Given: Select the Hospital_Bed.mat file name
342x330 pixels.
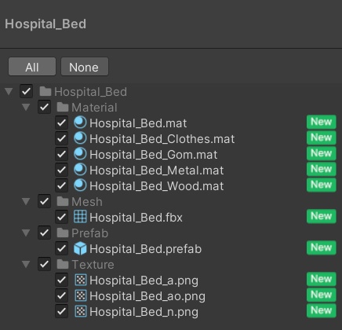Looking at the screenshot, I should 138,123.
